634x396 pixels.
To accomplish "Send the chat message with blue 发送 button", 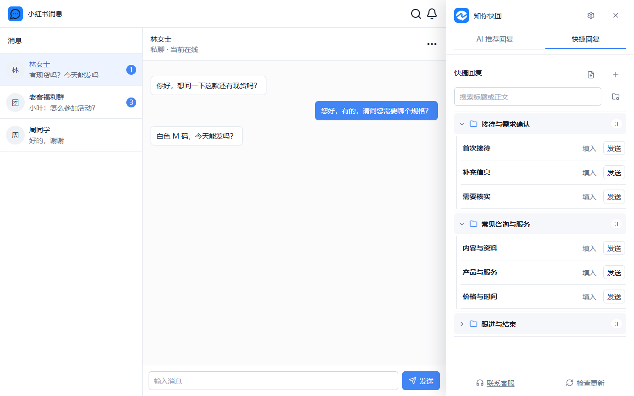I will pos(421,381).
